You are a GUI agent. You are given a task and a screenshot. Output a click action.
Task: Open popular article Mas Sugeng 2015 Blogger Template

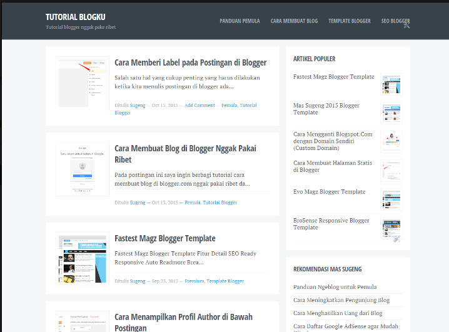[x=326, y=109]
